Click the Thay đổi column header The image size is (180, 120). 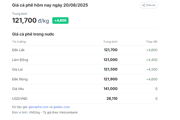click(x=152, y=42)
